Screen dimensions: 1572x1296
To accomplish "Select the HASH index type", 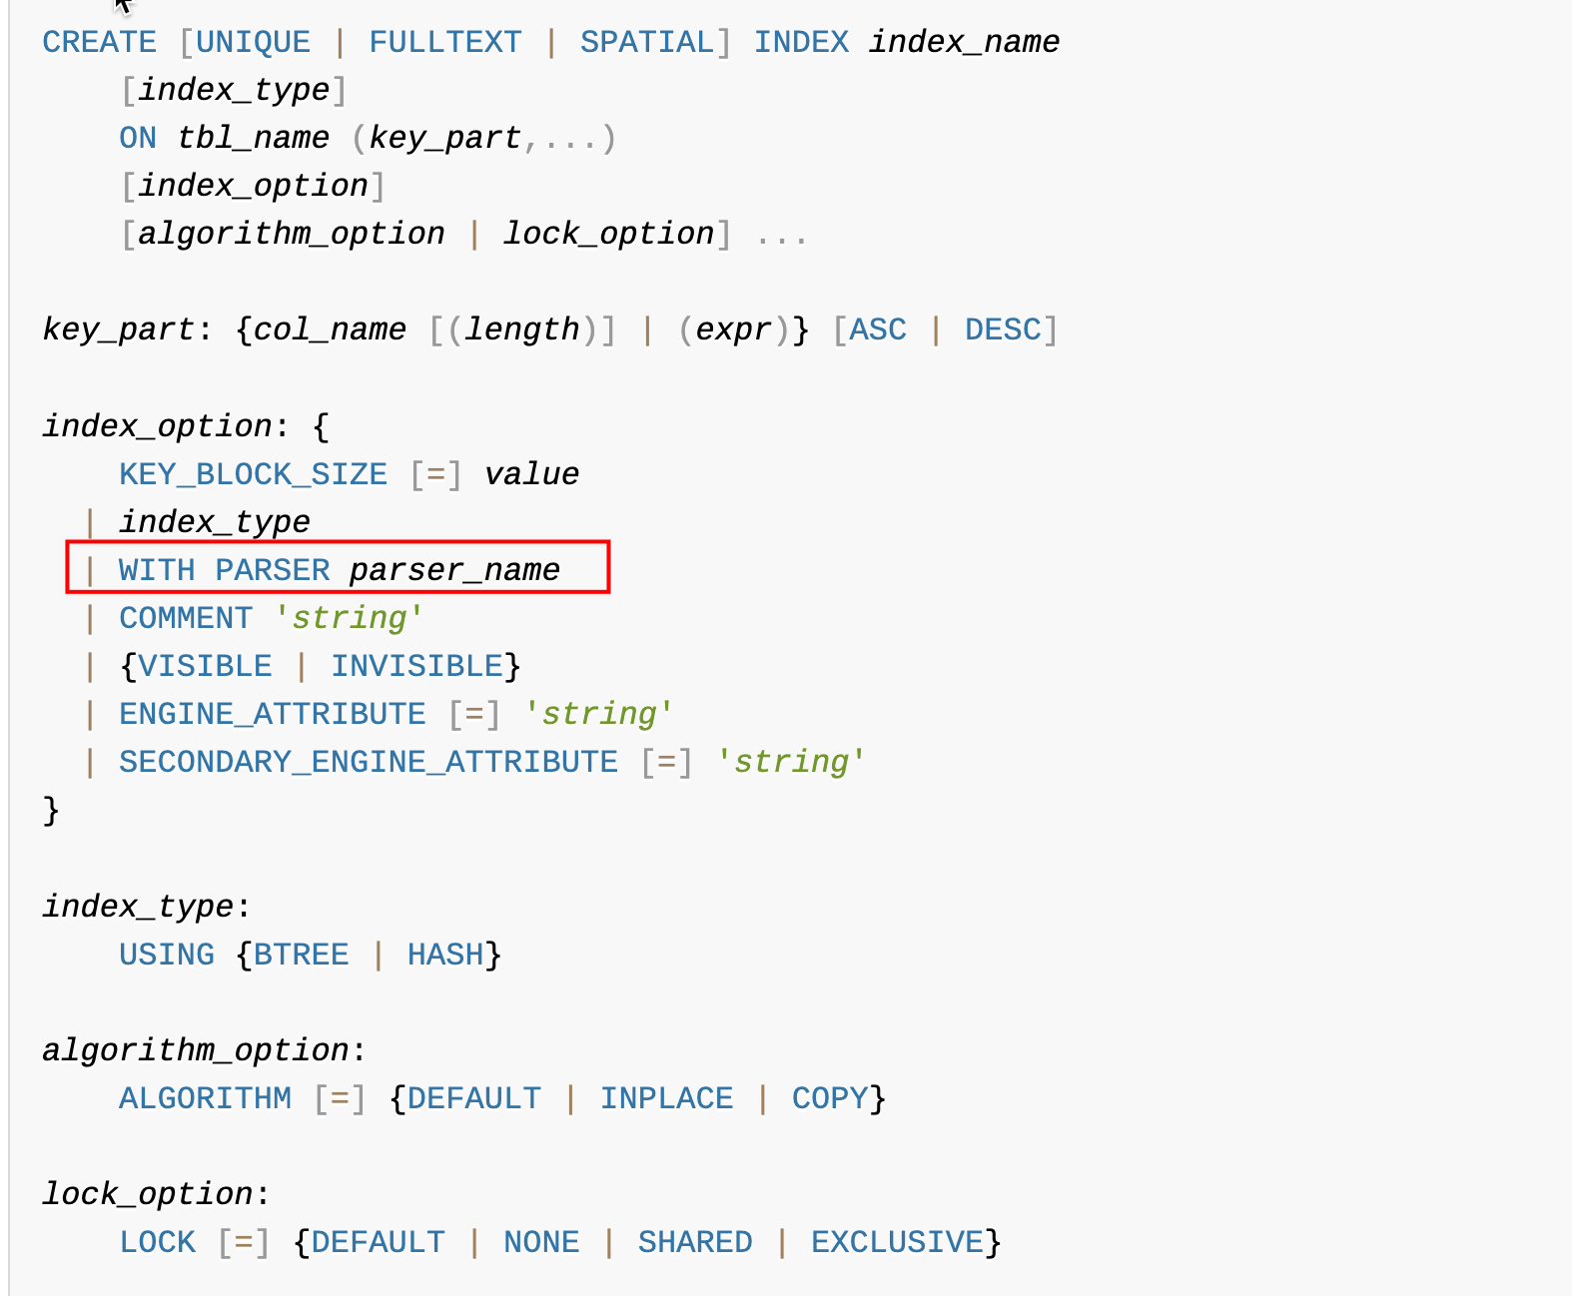I will click(444, 955).
